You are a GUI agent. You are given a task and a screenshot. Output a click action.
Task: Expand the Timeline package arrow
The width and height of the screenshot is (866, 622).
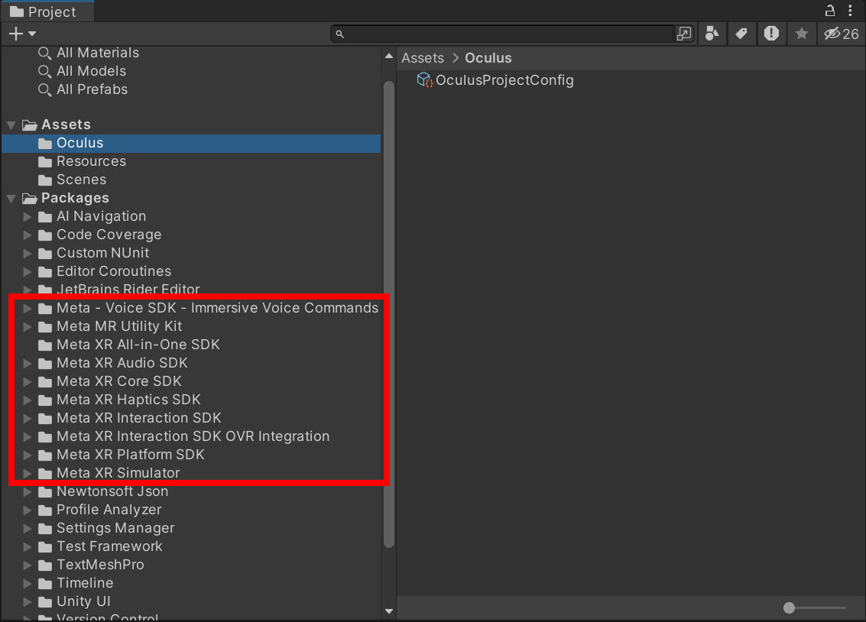[27, 583]
